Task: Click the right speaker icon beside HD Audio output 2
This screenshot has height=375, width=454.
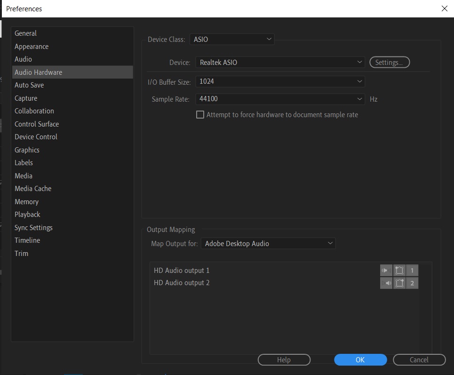Action: (x=386, y=283)
